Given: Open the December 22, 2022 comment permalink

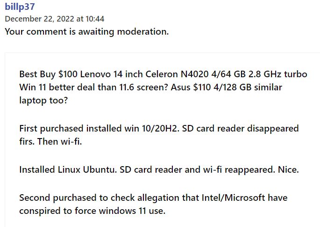Looking at the screenshot, I should pyautogui.click(x=55, y=19).
